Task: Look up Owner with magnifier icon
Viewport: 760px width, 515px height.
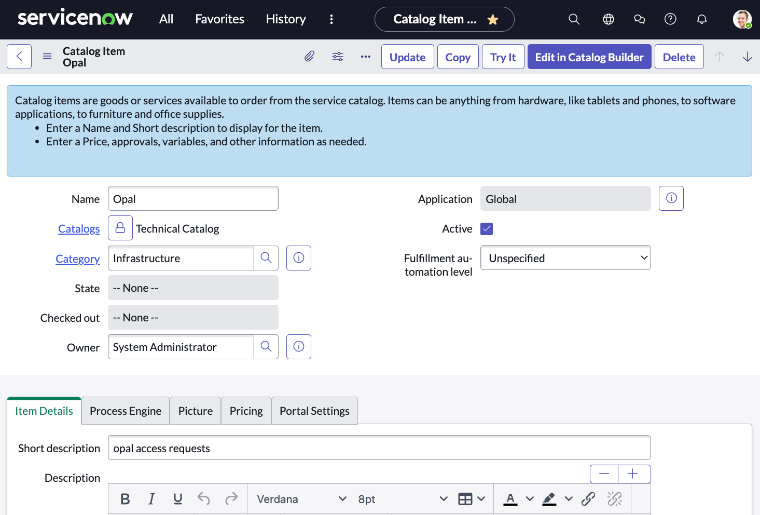Action: (266, 347)
